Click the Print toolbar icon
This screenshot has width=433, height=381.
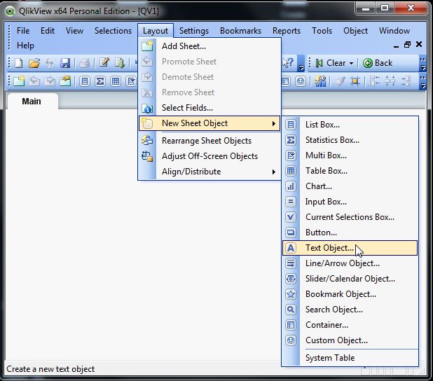coord(84,63)
